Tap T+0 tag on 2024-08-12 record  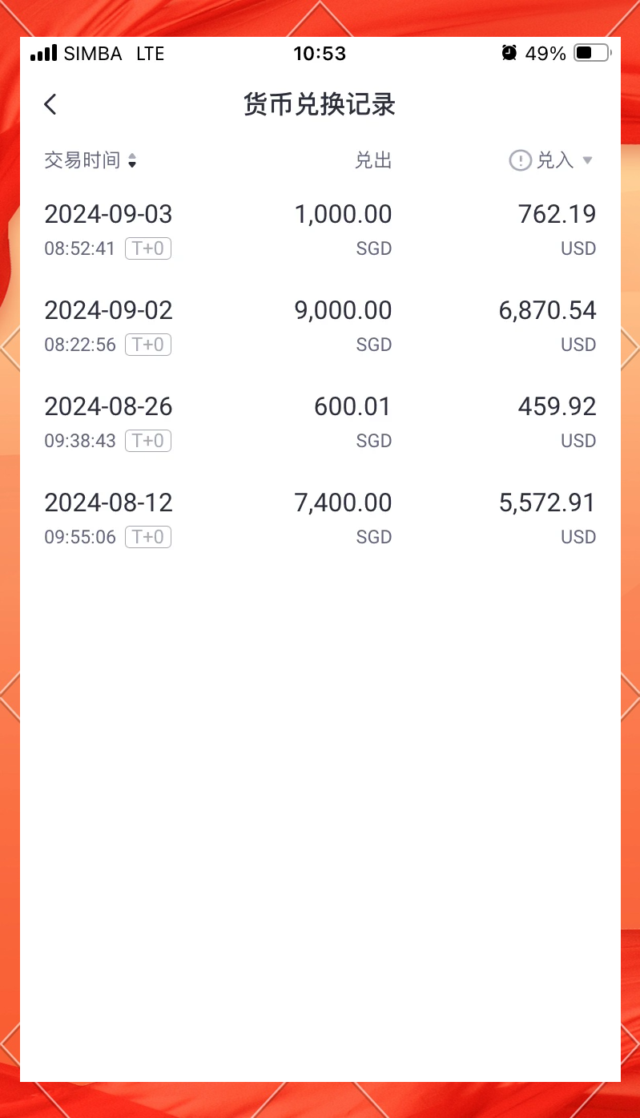coord(148,537)
